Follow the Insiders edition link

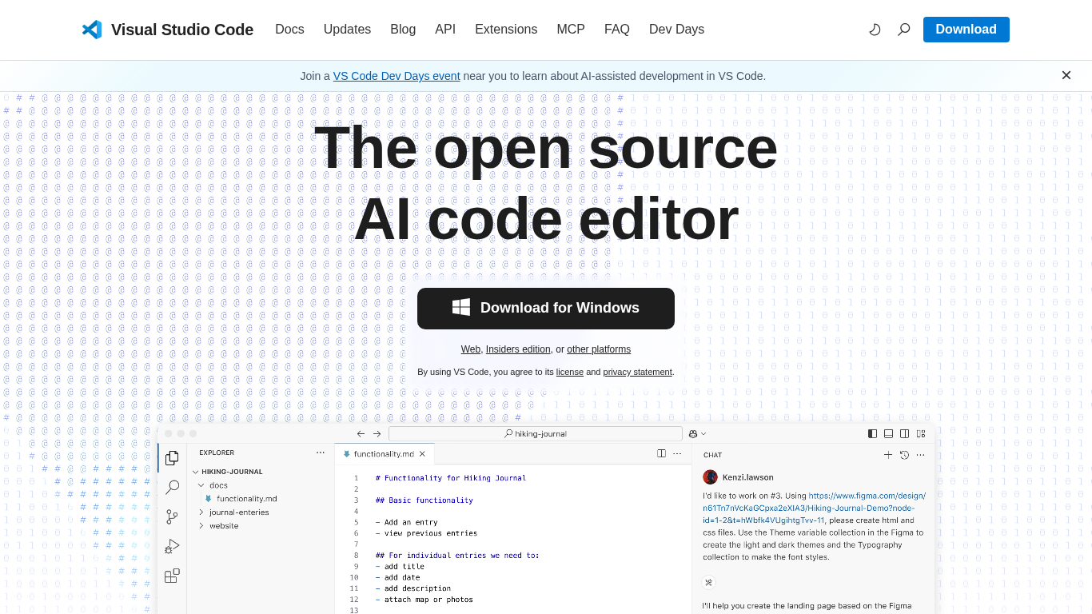point(518,349)
